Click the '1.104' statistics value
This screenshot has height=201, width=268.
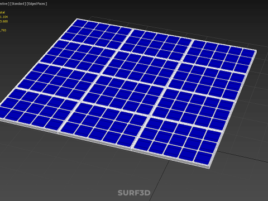[4, 17]
